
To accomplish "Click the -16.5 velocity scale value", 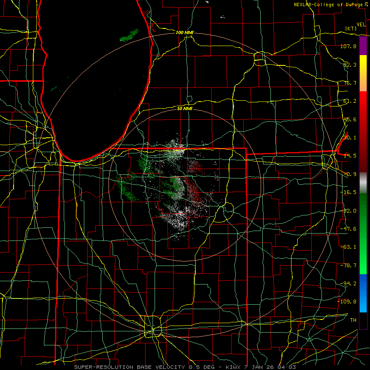I will click(x=348, y=192).
